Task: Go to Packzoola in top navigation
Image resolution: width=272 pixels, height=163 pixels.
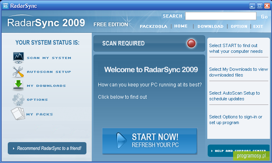Action: (x=154, y=26)
